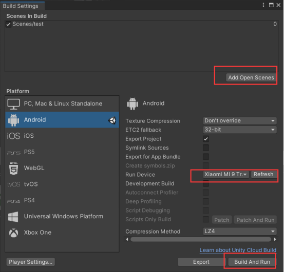Open Learn about Unity Cloud Build link
Viewport: 284px width, 272px height.
coord(238,250)
